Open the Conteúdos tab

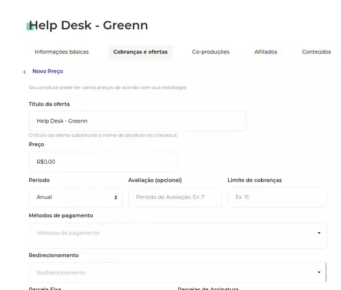316,52
